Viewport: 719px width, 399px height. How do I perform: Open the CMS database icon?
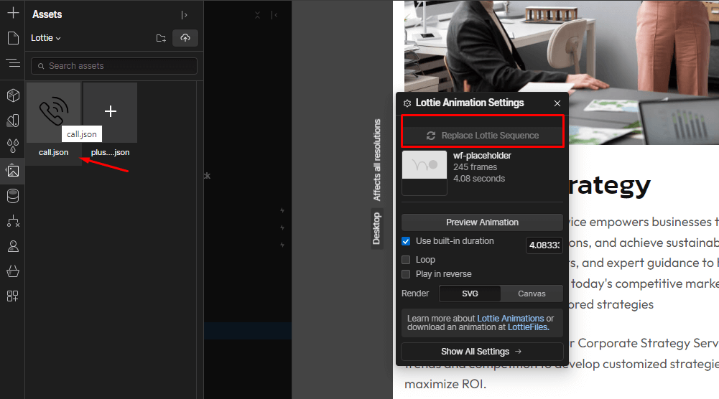click(x=13, y=196)
